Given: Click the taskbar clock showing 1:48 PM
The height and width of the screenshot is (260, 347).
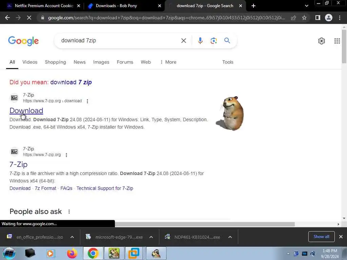Looking at the screenshot, I should (330, 254).
